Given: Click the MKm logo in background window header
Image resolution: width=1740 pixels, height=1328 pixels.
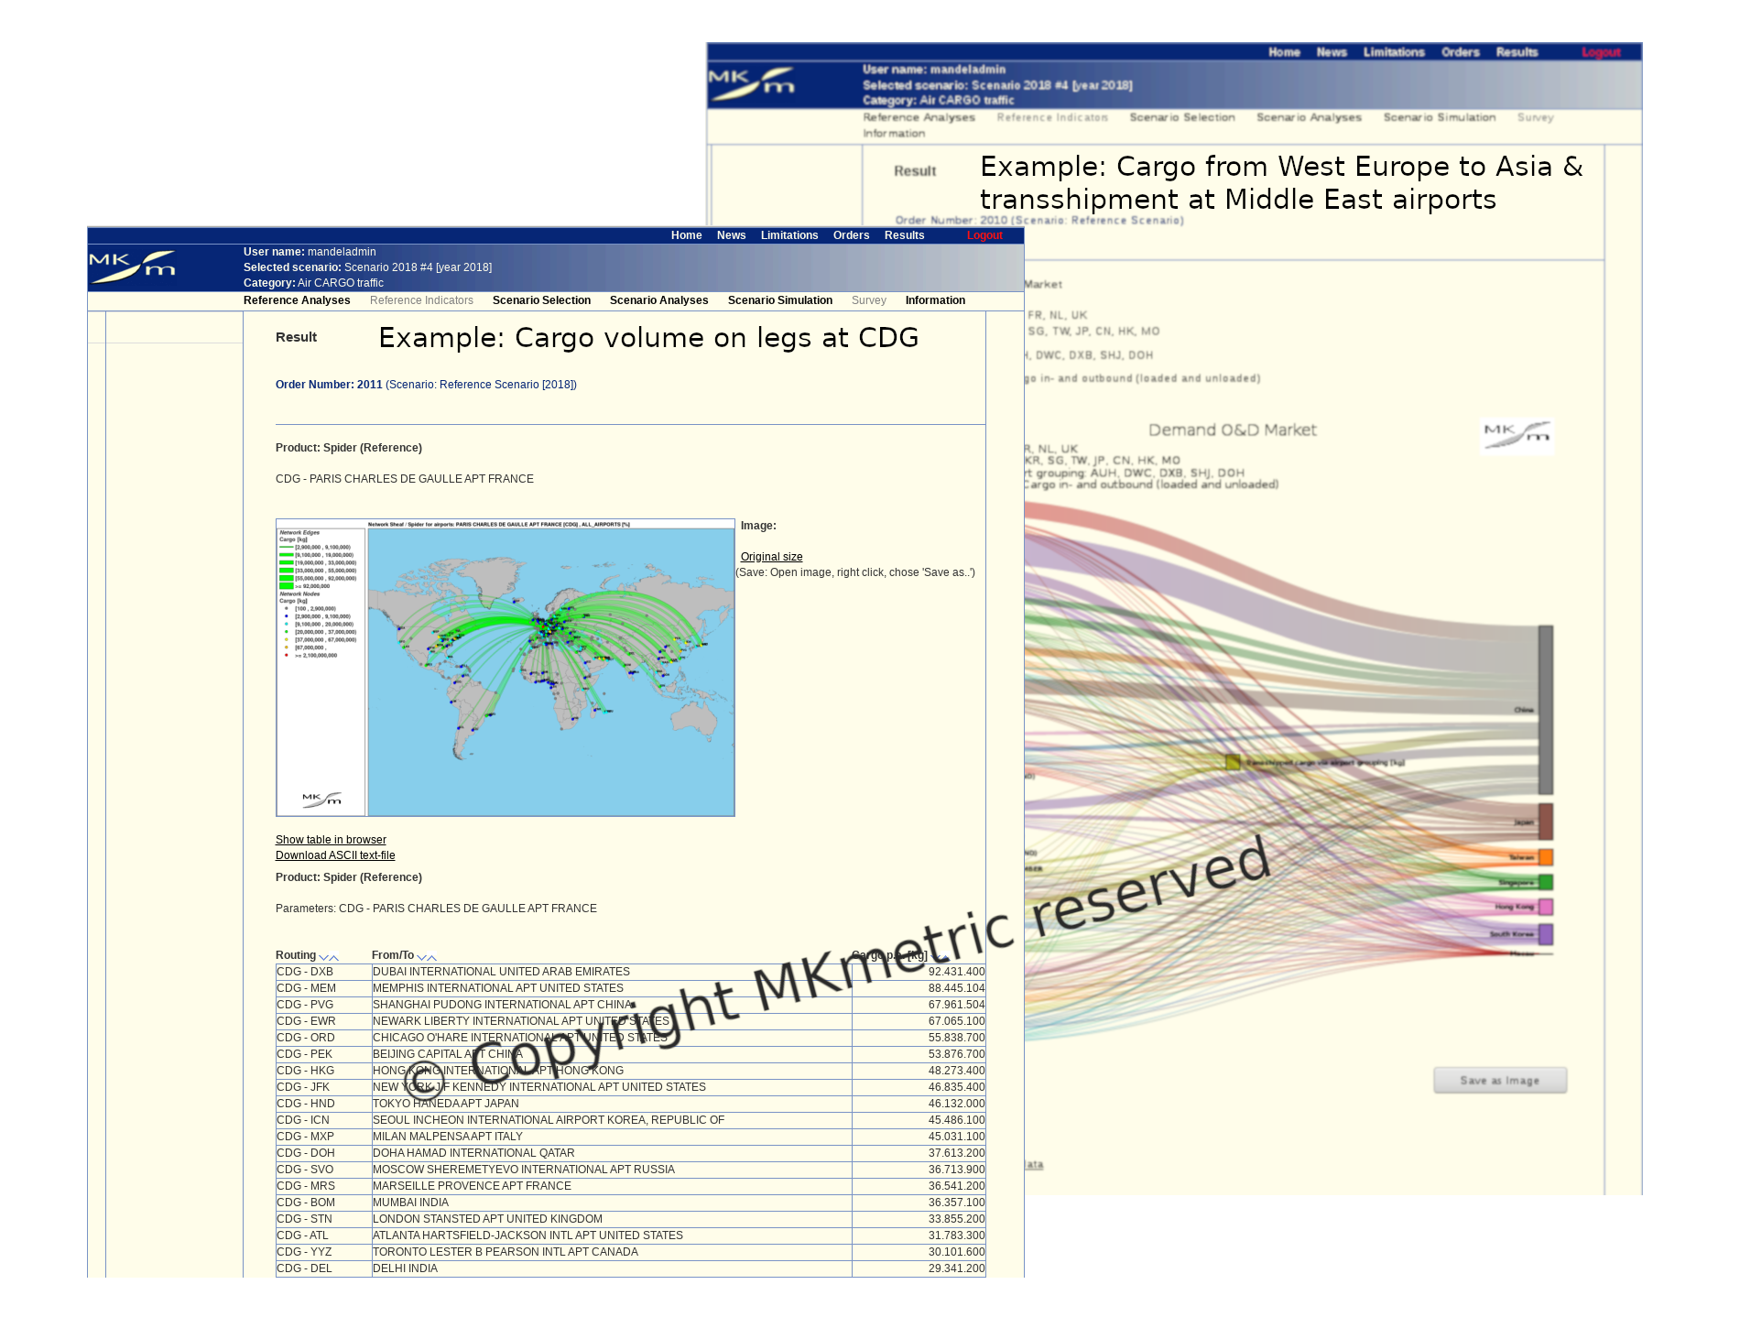Looking at the screenshot, I should tap(752, 83).
